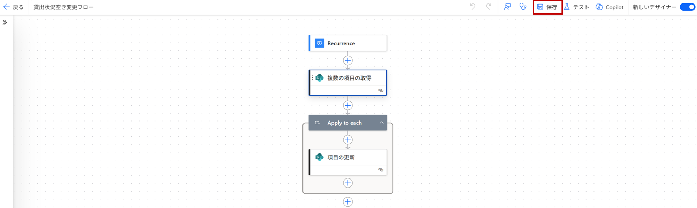This screenshot has height=208, width=697.
Task: Open Copilot from the top bar
Action: tap(610, 7)
